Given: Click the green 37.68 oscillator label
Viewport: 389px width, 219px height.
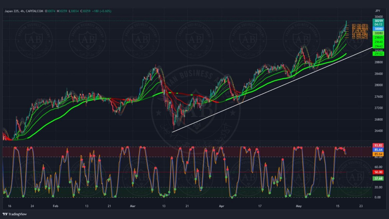Looking at the screenshot, I should pyautogui.click(x=378, y=179).
